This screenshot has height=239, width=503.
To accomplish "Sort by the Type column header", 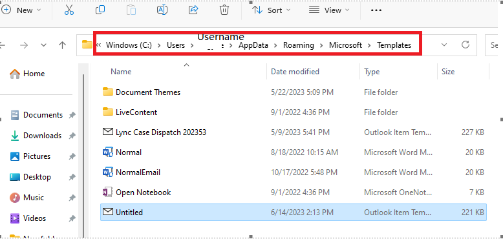I will click(372, 72).
